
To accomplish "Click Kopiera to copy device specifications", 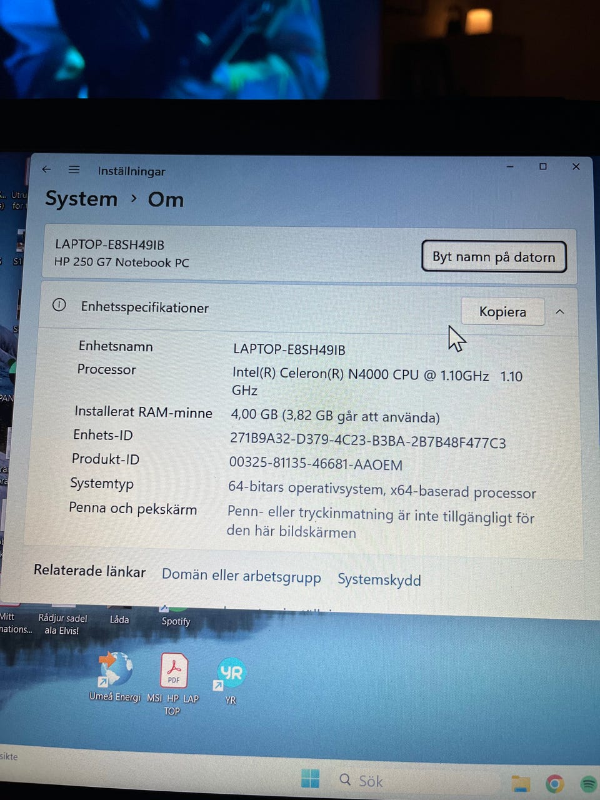I will tap(502, 311).
